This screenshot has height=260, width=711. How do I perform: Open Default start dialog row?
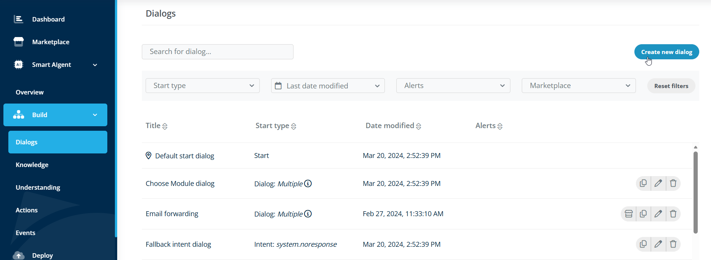(x=416, y=156)
